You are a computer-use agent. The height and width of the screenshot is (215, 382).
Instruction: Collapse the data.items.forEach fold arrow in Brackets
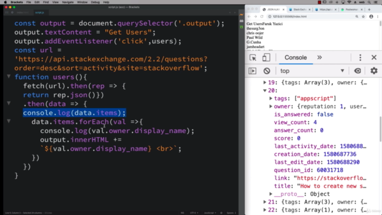coord(9,121)
